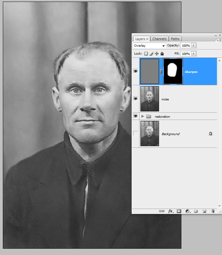Lock position move icon

157,54
